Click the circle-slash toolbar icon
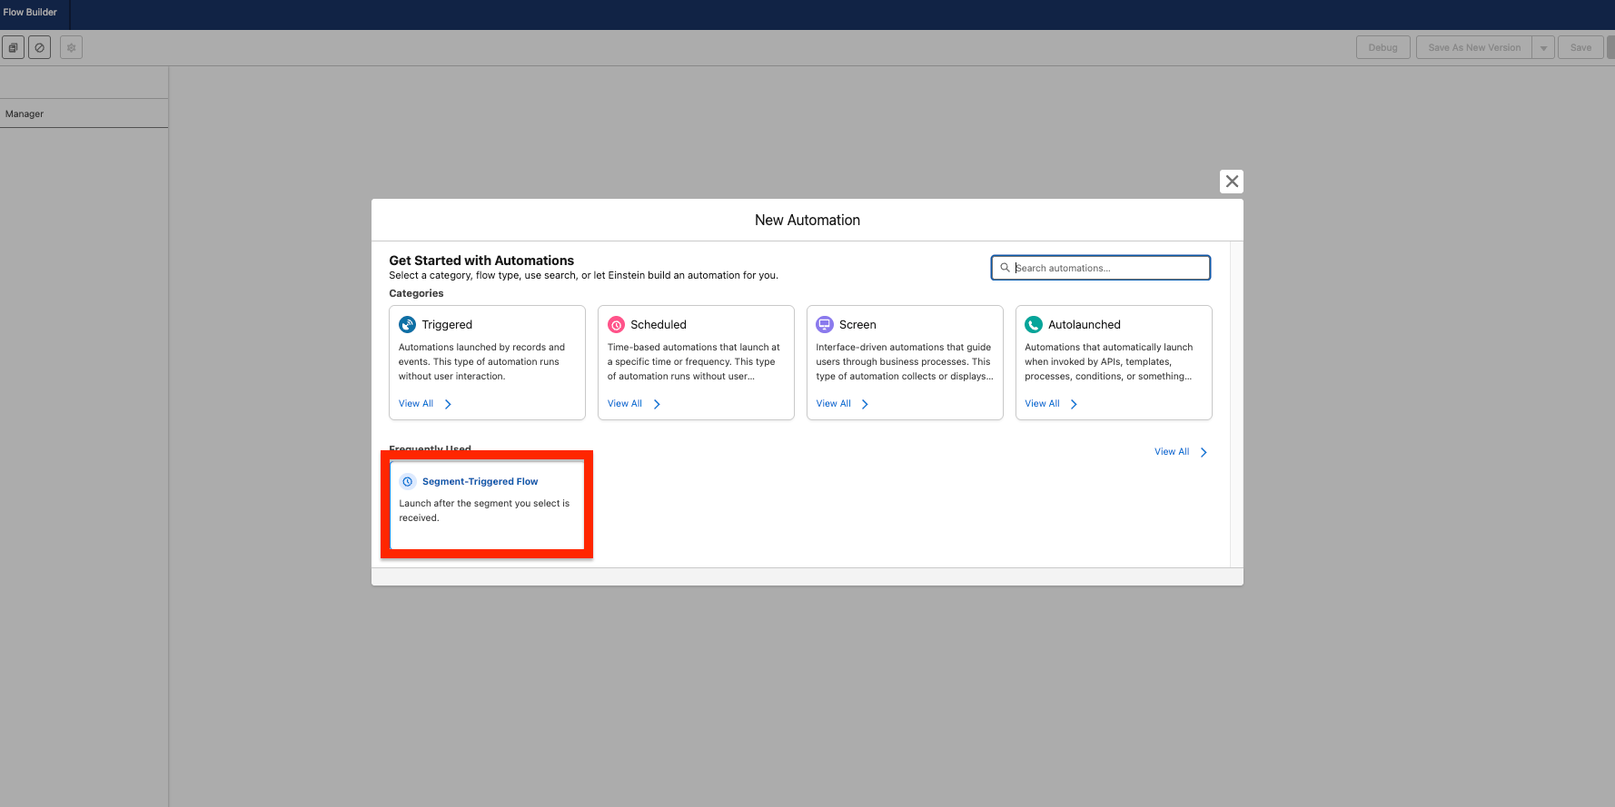Viewport: 1615px width, 807px height. coord(39,48)
